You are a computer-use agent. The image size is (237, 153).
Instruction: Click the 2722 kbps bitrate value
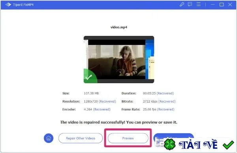150,101
